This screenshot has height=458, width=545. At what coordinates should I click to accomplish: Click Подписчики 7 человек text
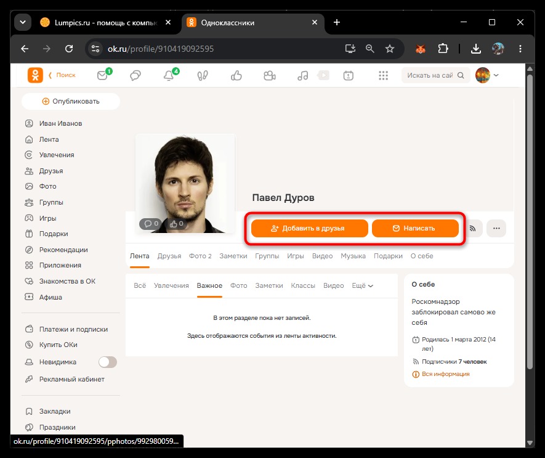454,362
